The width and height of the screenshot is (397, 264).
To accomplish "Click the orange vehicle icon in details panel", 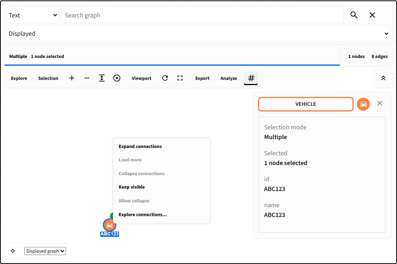I will coord(363,104).
